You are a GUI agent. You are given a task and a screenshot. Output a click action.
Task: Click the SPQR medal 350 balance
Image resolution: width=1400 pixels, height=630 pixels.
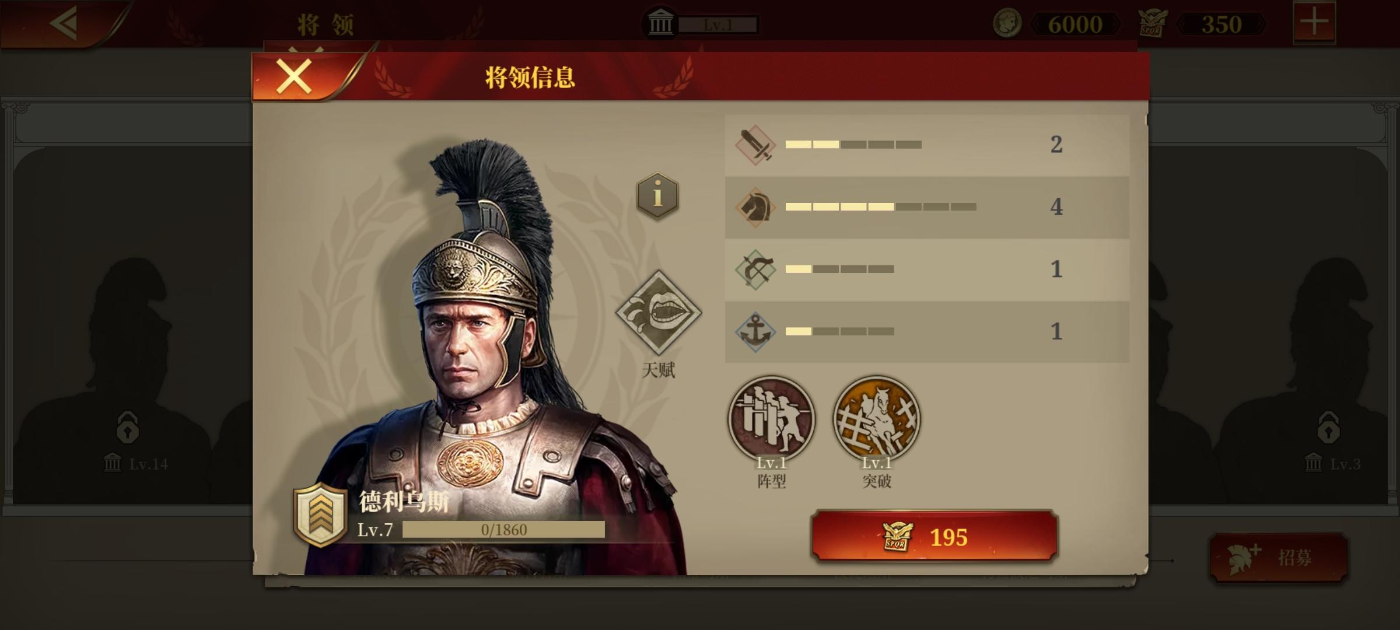[1202, 24]
